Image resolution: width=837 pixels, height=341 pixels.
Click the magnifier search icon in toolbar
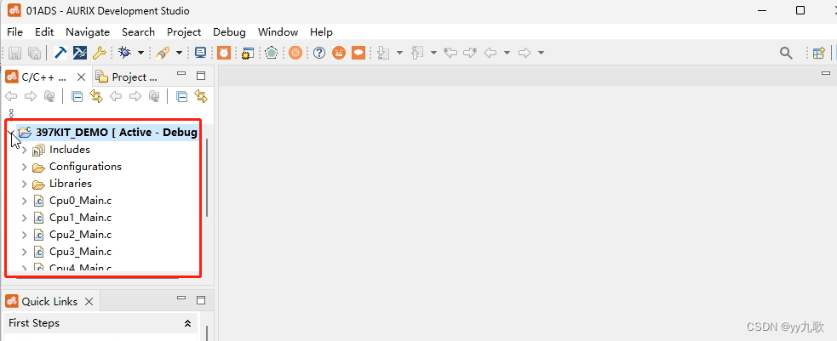[x=787, y=53]
